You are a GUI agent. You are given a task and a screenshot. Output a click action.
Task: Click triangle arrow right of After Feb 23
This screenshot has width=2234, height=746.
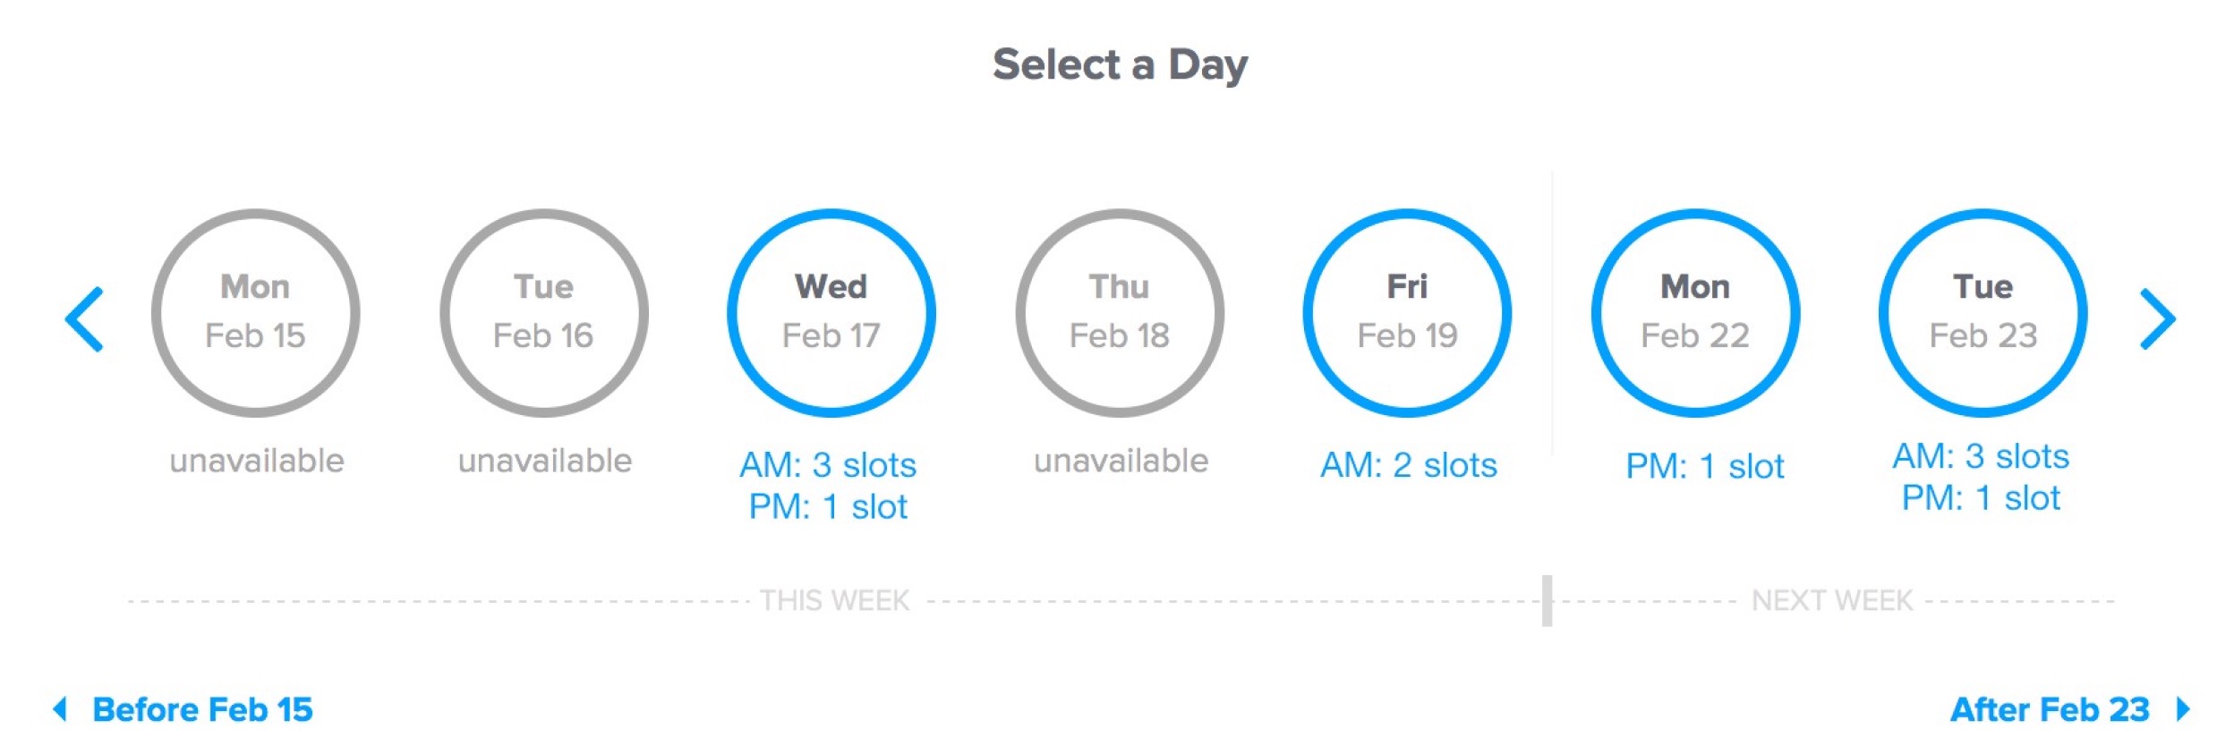[x=2184, y=709]
